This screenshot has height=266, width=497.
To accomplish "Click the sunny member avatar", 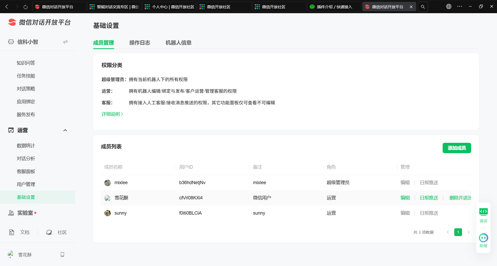I will click(107, 213).
